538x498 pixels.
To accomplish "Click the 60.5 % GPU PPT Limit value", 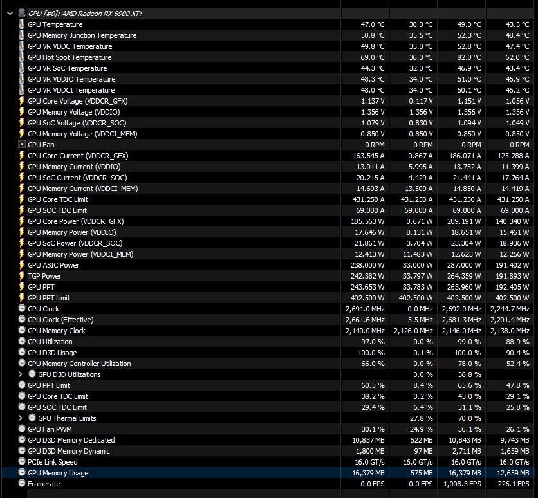I will pos(373,385).
